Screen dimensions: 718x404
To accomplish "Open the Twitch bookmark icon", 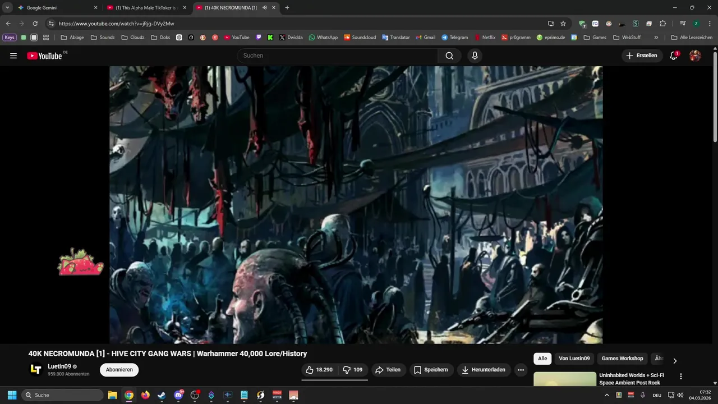I will point(259,38).
